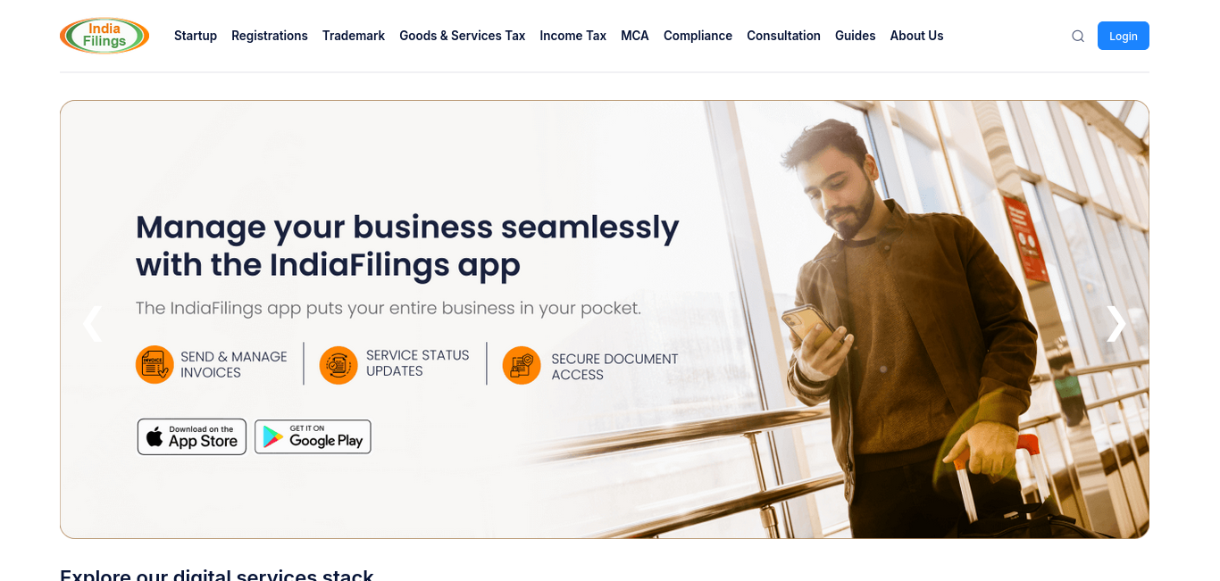This screenshot has width=1220, height=581.
Task: Expand the Goods & Services Tax menu
Action: (463, 36)
